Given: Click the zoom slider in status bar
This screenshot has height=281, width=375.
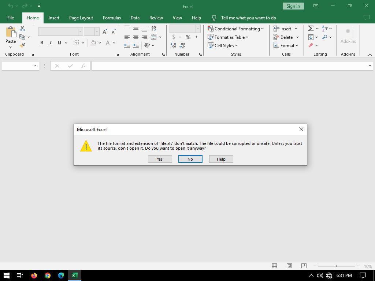Looking at the screenshot, I should pyautogui.click(x=337, y=266).
